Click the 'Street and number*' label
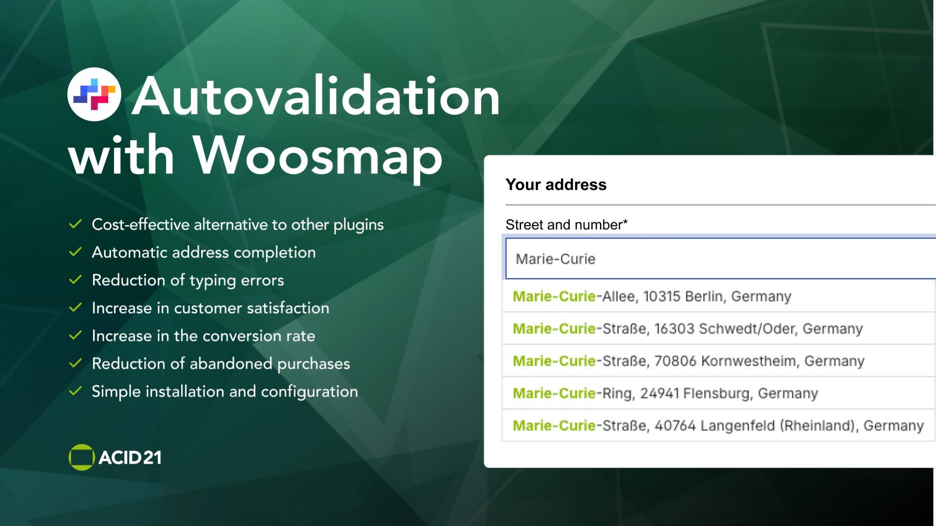Screen dimensions: 936x526 [x=566, y=225]
